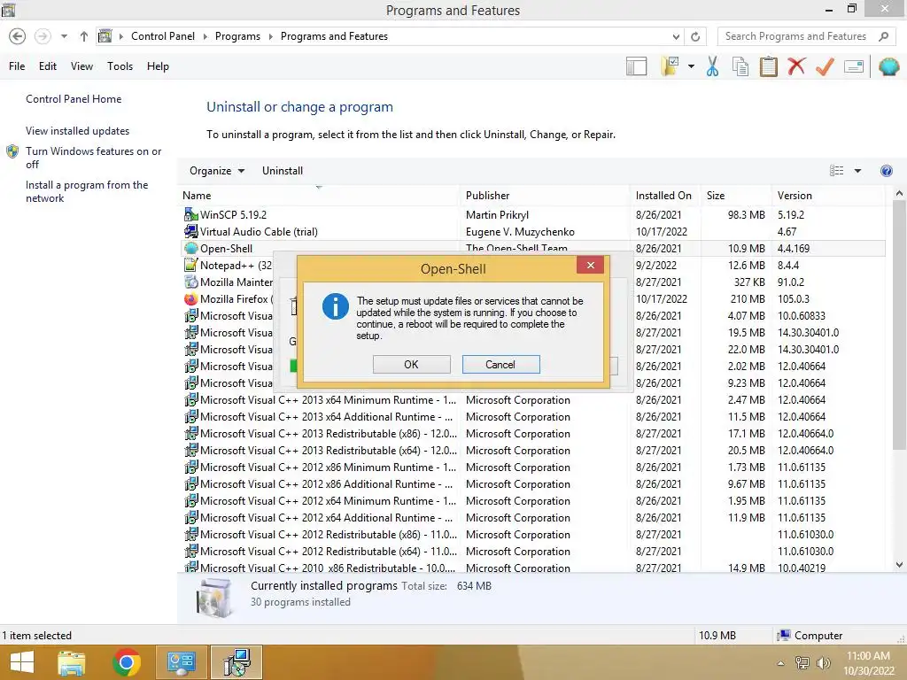Screen dimensions: 907x680
Task: Sort by the Publisher column header
Action: pos(545,196)
